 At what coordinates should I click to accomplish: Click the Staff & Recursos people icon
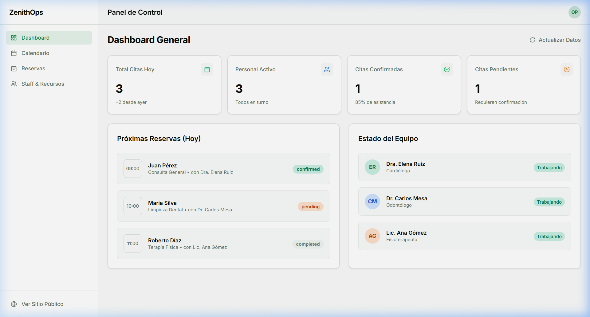coord(14,84)
